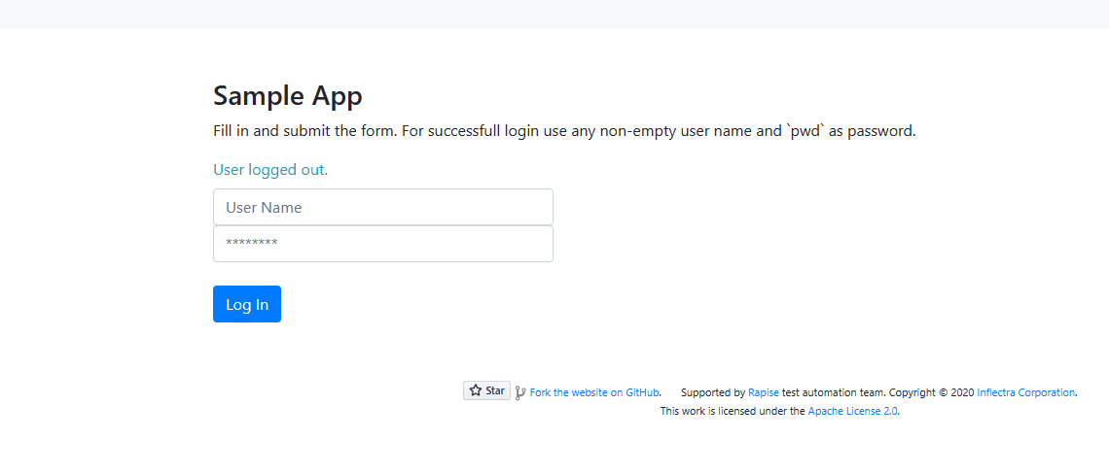Click the star icon in the GitHub button
1109x473 pixels.
pos(476,390)
